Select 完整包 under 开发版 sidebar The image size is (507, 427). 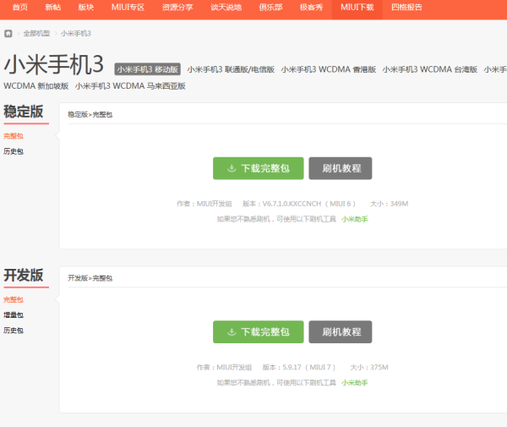pyautogui.click(x=14, y=299)
